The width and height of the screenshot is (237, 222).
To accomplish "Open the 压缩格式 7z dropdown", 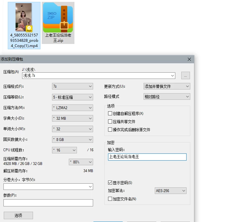I will tap(72, 86).
